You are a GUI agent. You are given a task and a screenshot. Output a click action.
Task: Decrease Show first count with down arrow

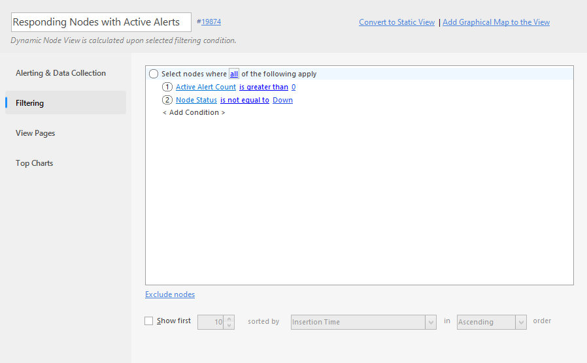229,325
